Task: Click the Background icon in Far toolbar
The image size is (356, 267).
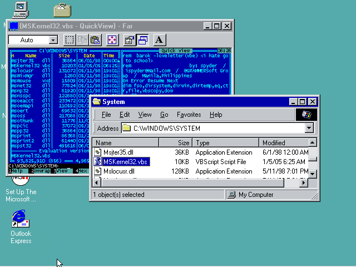Action: tap(142, 40)
